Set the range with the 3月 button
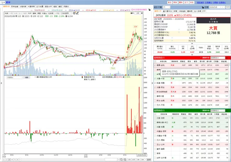The height and width of the screenshot is (162, 231). click(x=129, y=159)
